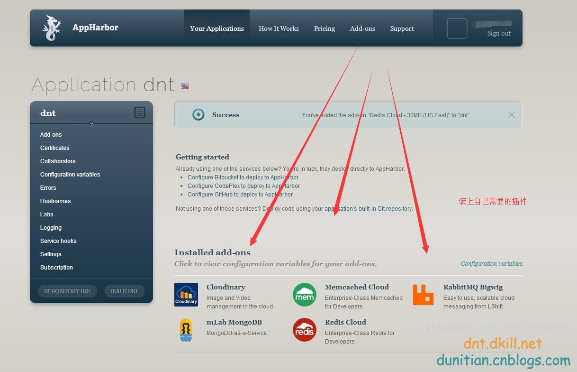Open the RabbitMQ Bigwig orange icon
This screenshot has height=372, width=577.
(423, 295)
